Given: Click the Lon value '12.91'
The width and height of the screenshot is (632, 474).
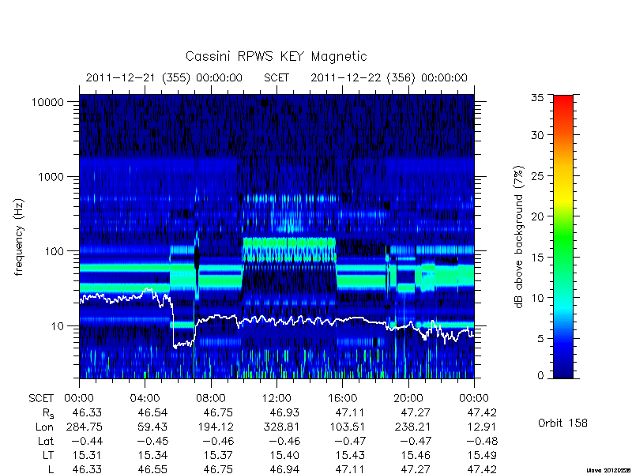Looking at the screenshot, I should (x=482, y=427).
